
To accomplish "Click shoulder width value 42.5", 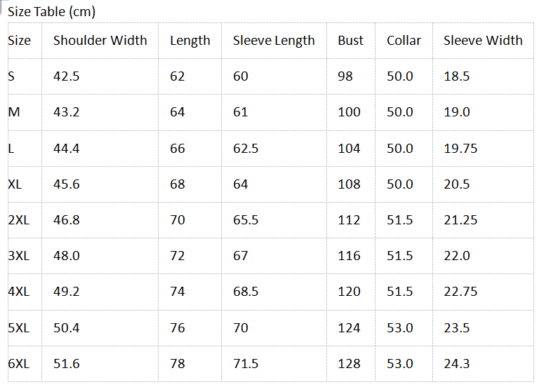I will click(x=67, y=76).
